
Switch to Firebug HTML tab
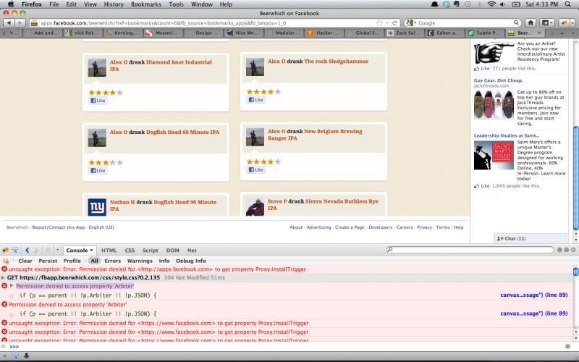(x=109, y=250)
